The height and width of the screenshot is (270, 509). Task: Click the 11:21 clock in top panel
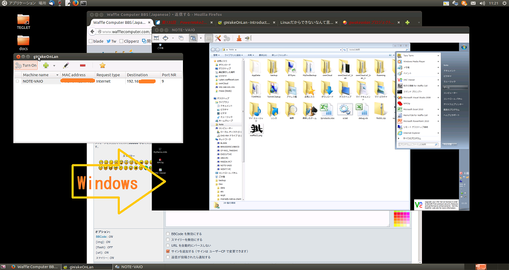tap(494, 3)
